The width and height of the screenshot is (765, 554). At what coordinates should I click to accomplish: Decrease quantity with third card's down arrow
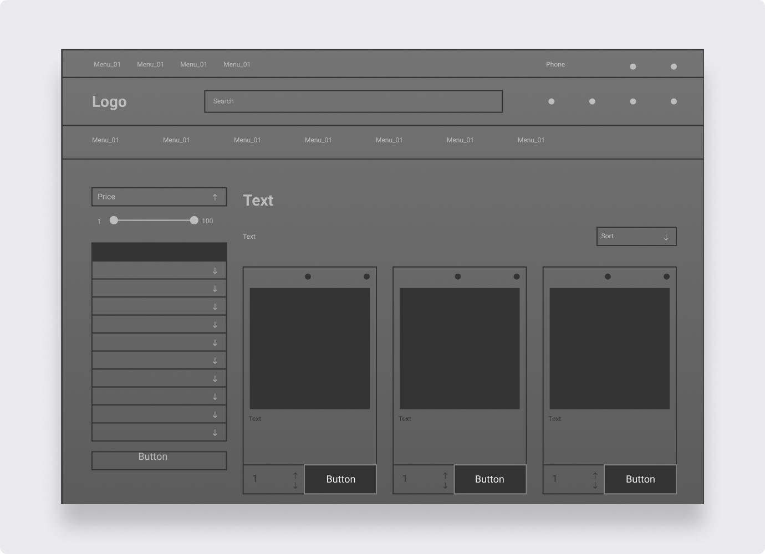coord(595,485)
